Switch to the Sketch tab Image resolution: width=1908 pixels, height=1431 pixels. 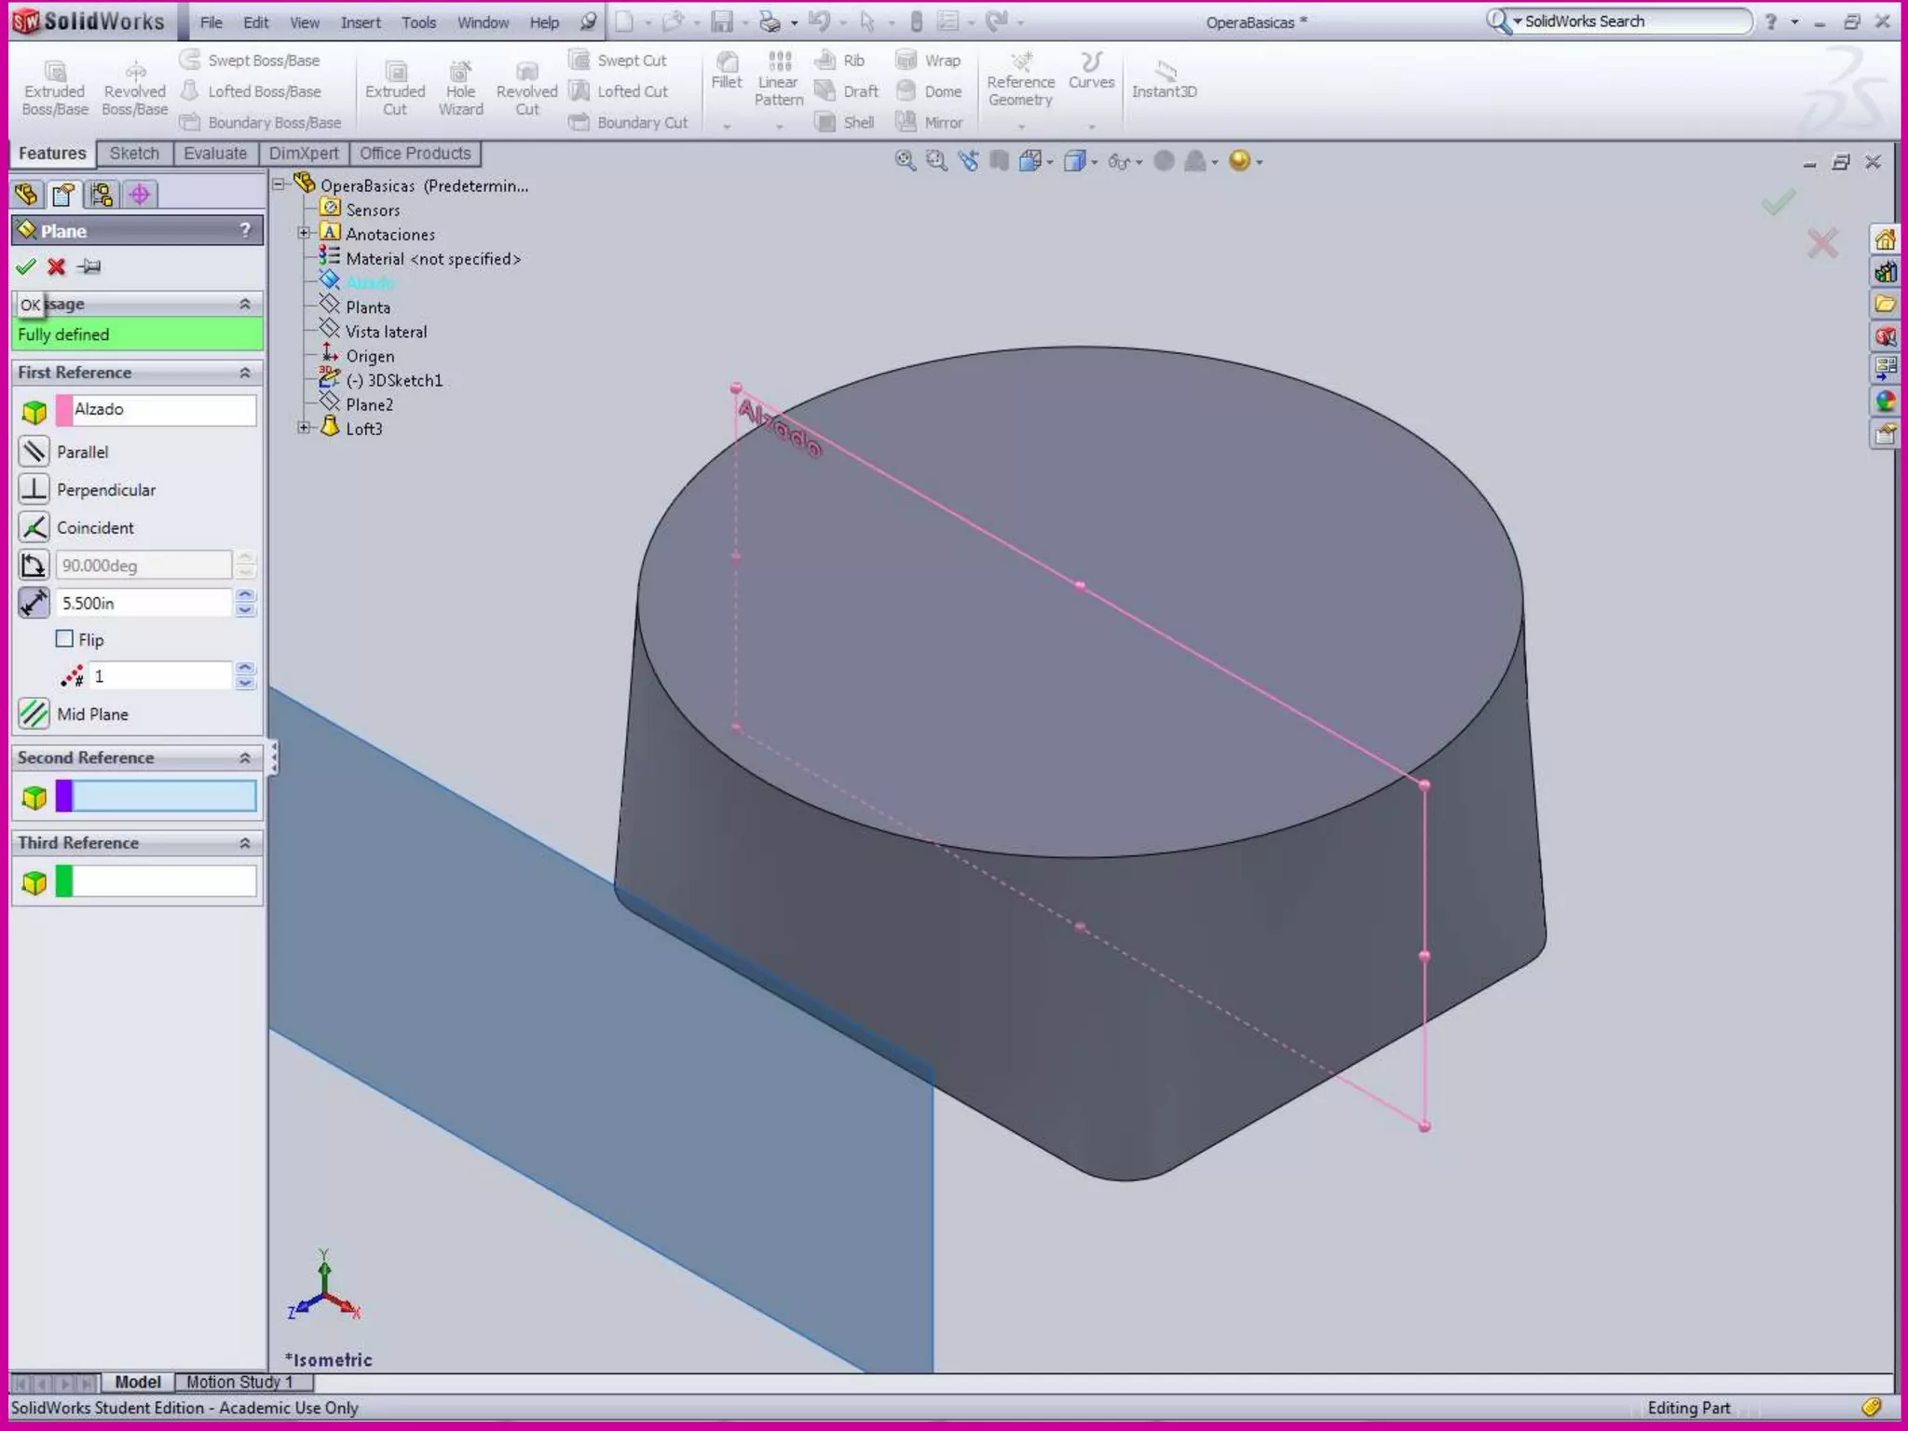134,154
